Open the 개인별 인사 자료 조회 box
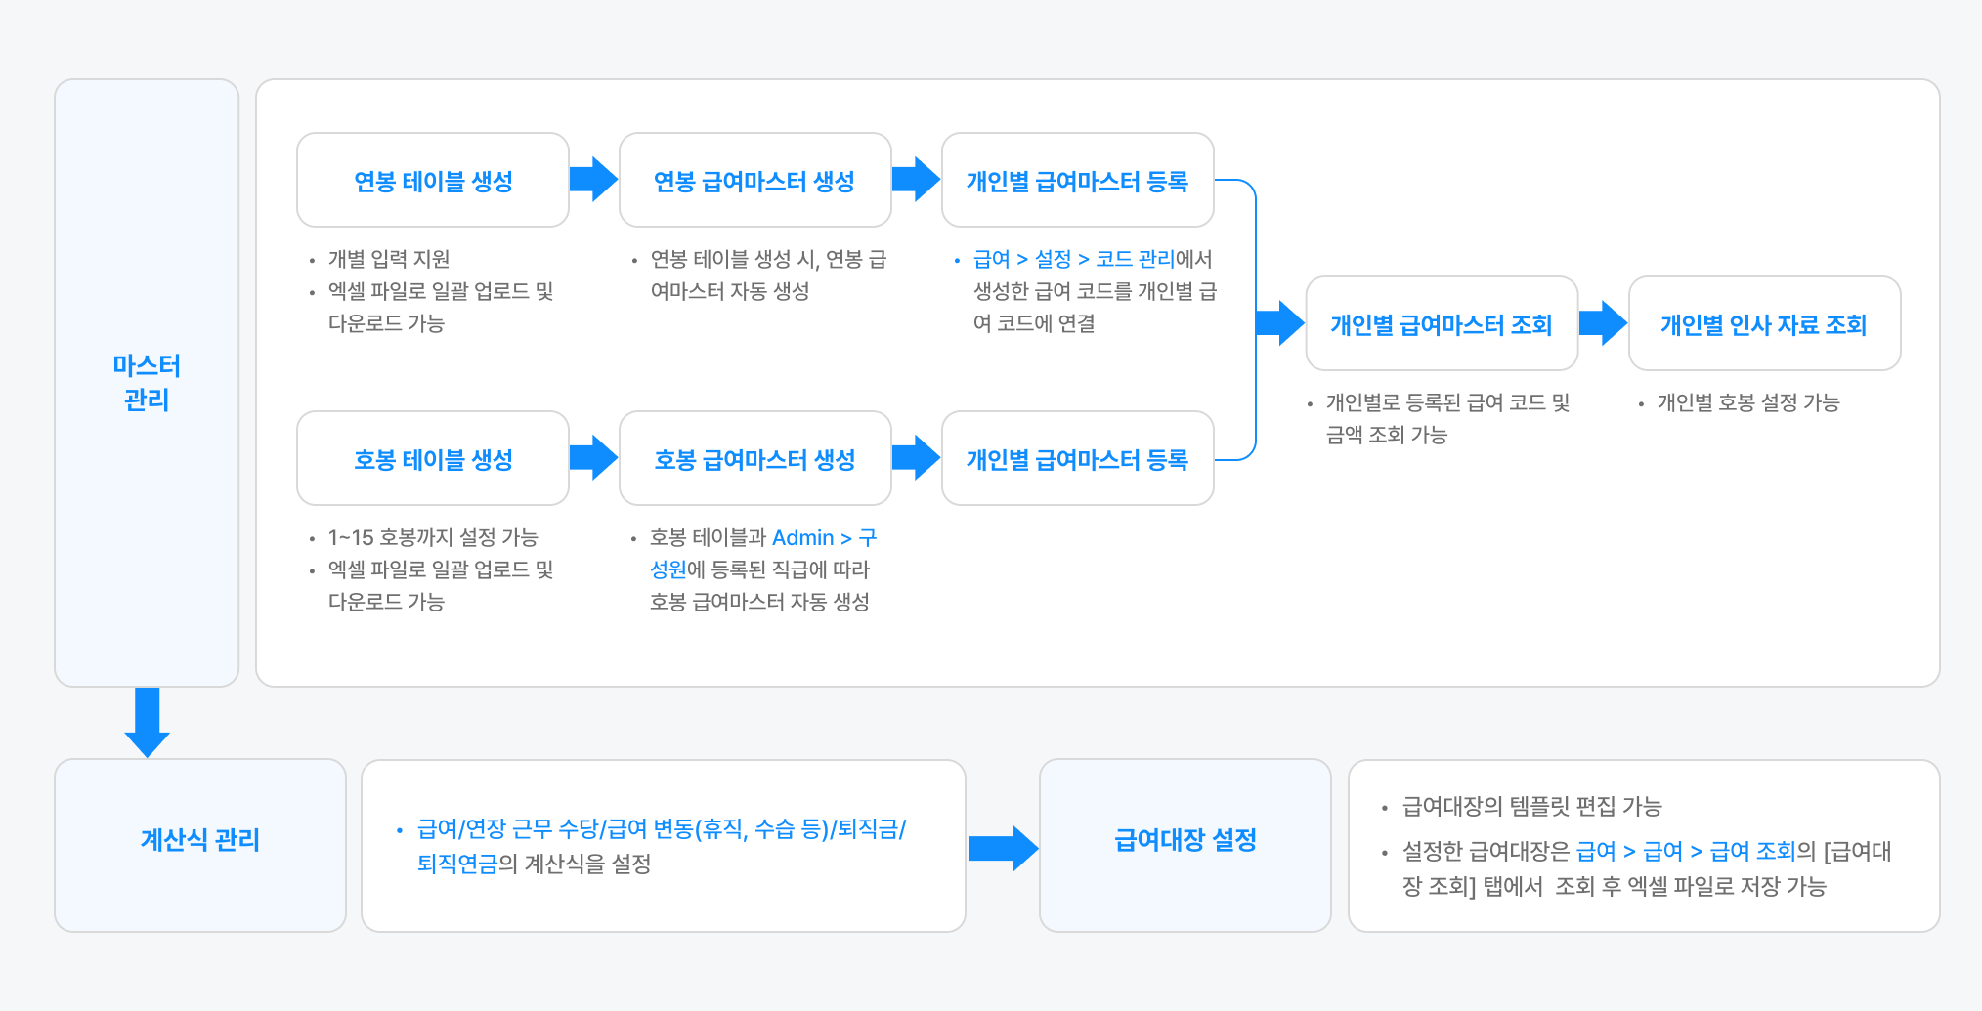The height and width of the screenshot is (1011, 1982). (1764, 324)
